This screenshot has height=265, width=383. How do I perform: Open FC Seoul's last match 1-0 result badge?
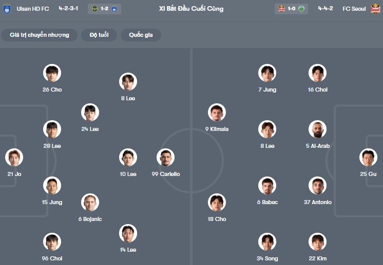(291, 9)
